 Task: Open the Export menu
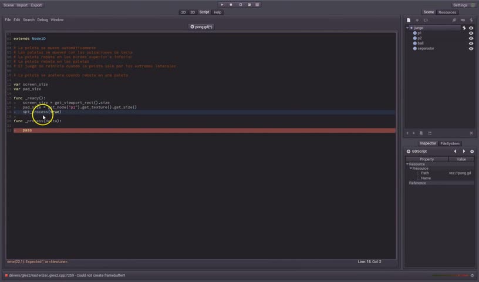[x=36, y=5]
